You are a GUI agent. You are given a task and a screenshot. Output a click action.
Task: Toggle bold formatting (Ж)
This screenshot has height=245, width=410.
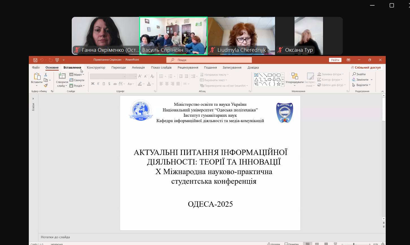tap(92, 84)
